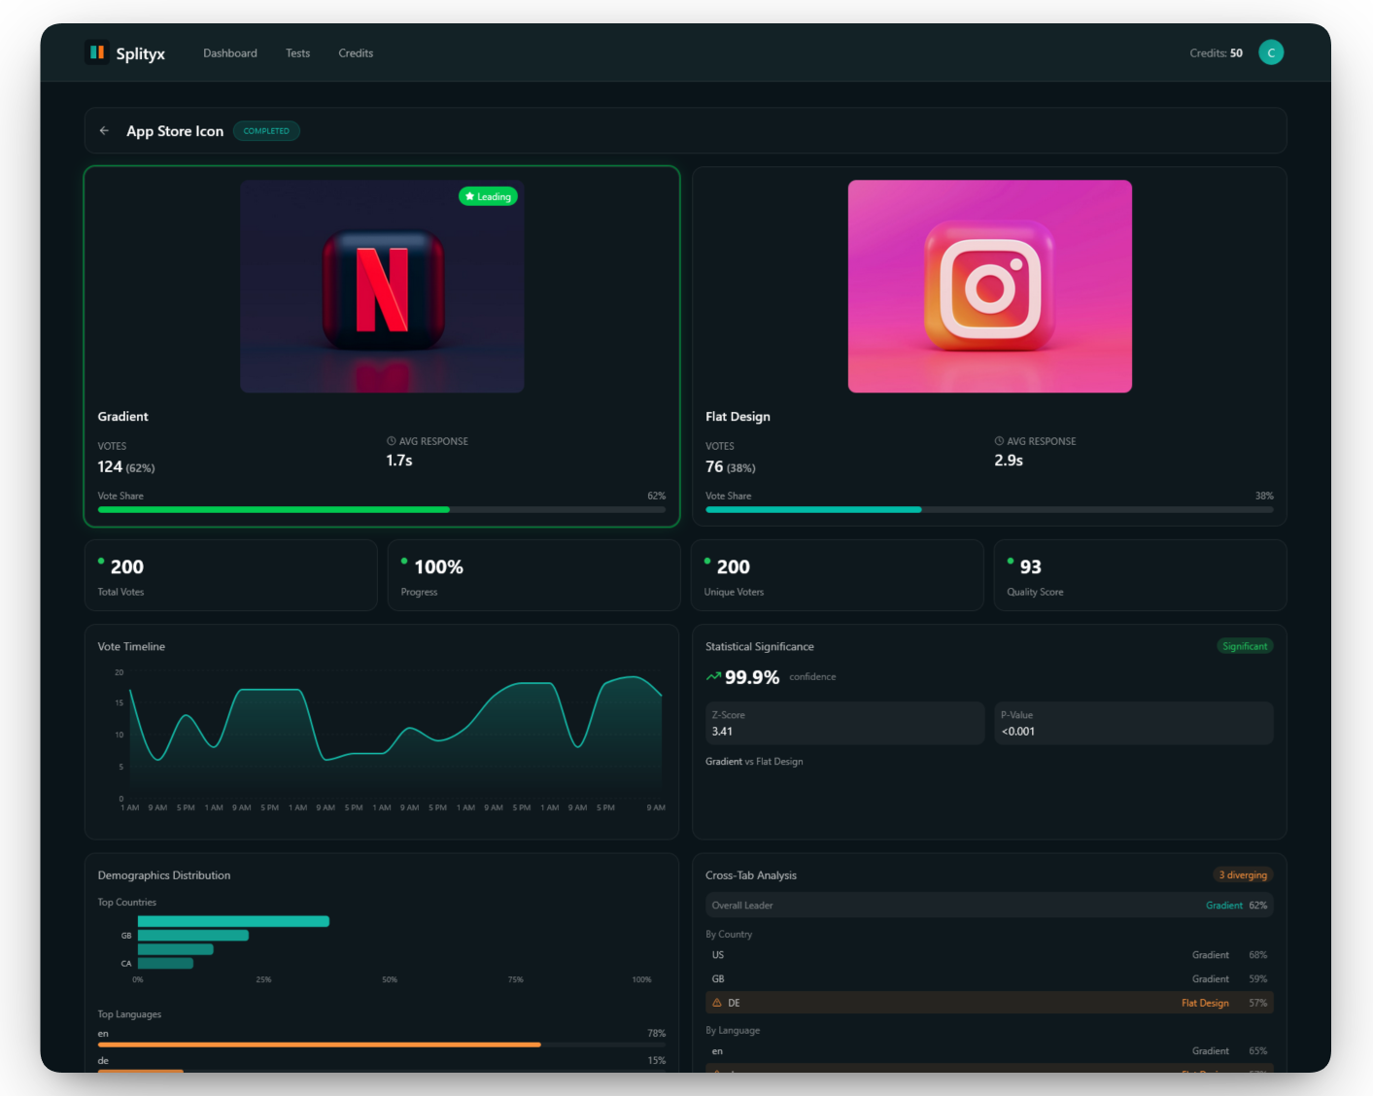This screenshot has width=1373, height=1096.
Task: Click the 3 diverging badge
Action: click(x=1243, y=874)
